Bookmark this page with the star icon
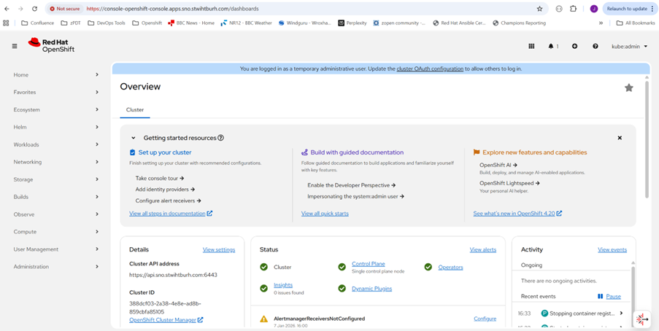Image resolution: width=659 pixels, height=331 pixels. tap(539, 9)
